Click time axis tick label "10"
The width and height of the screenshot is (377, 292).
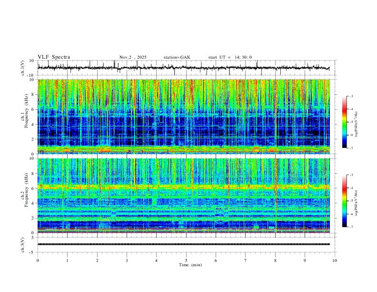[x=335, y=261]
